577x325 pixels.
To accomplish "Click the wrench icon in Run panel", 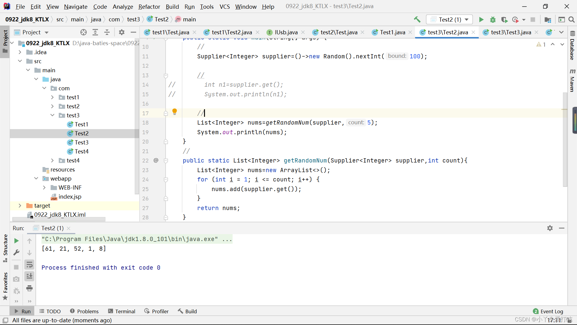I will [17, 252].
